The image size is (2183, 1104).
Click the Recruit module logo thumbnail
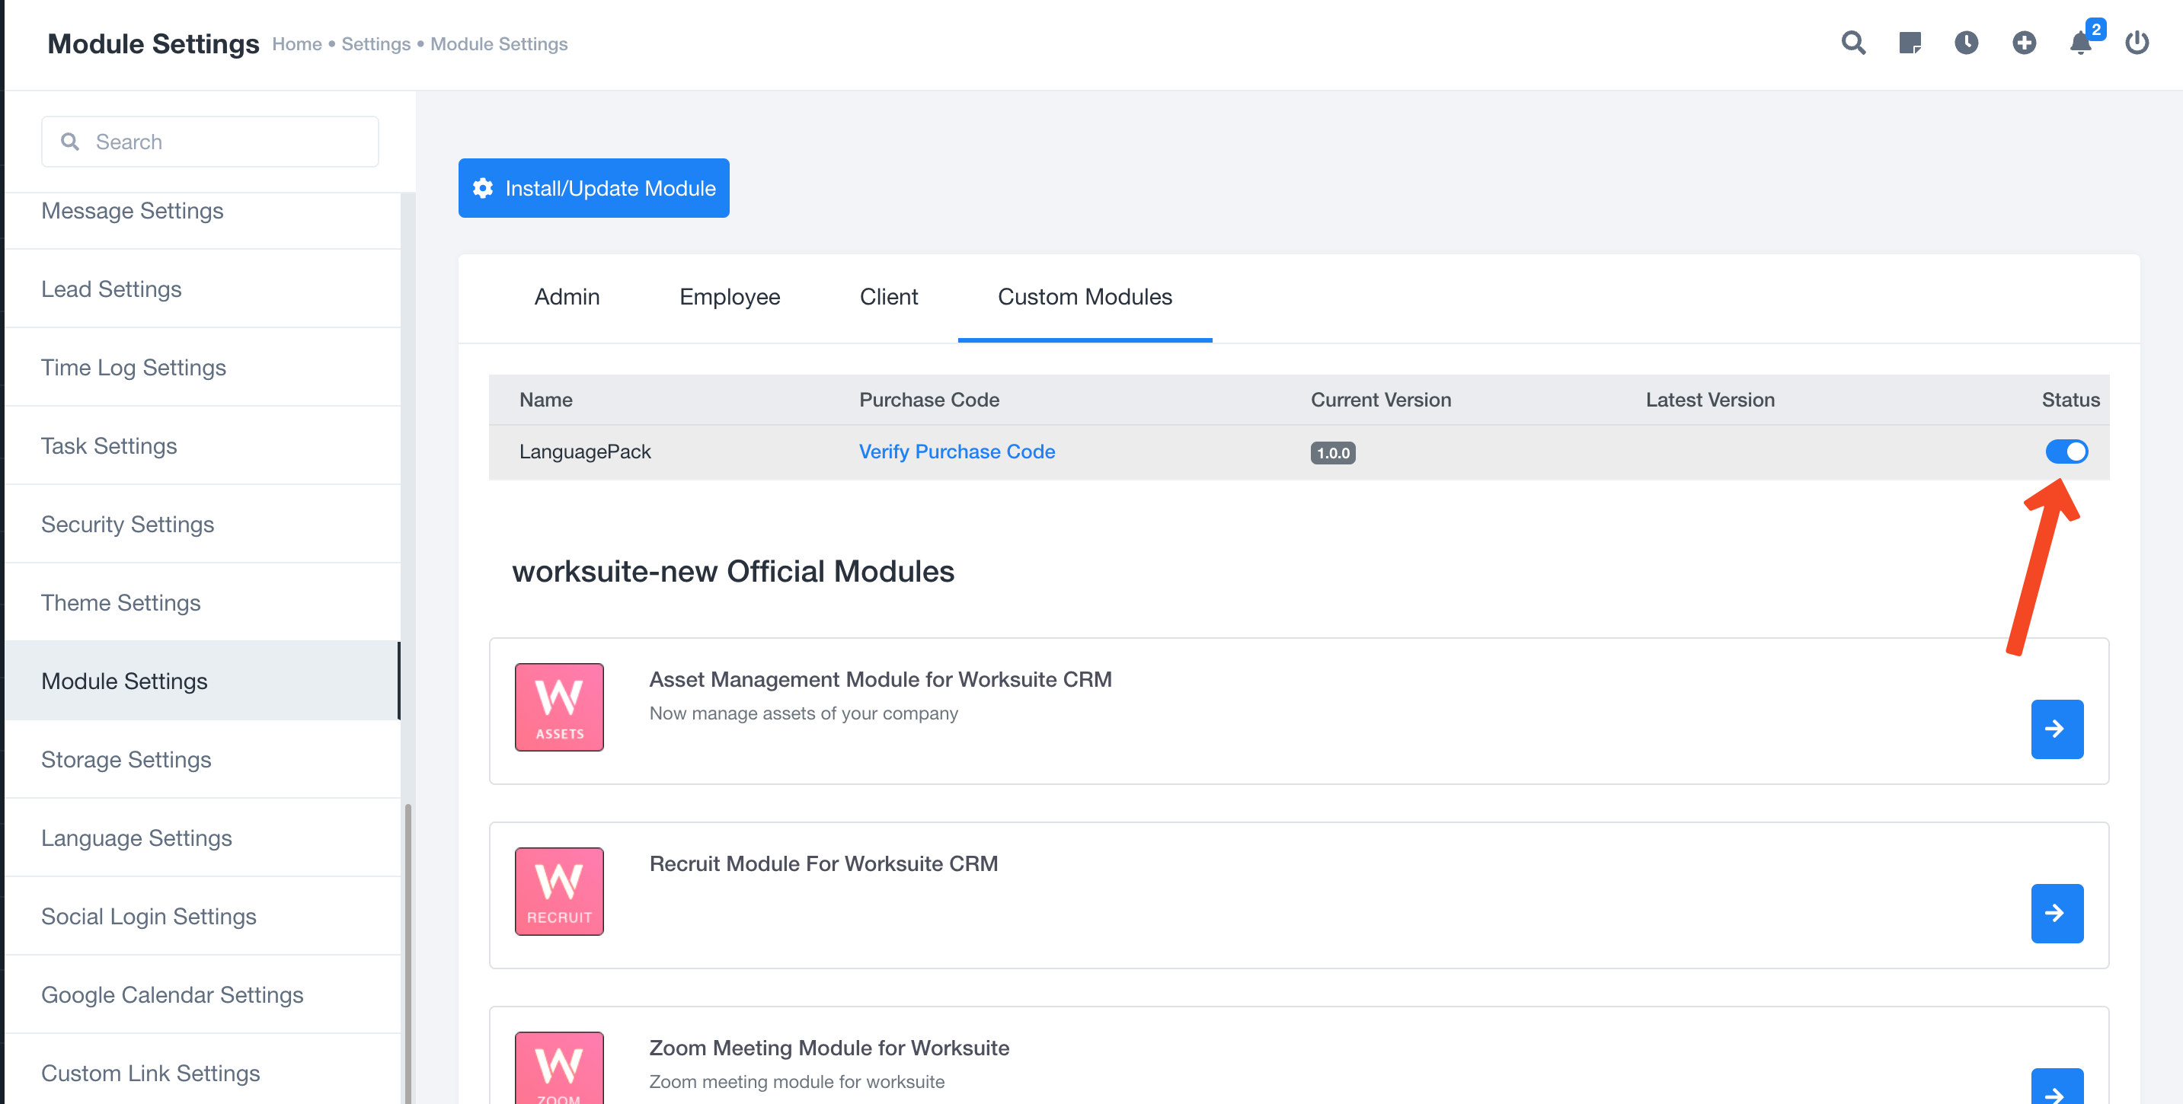559,892
